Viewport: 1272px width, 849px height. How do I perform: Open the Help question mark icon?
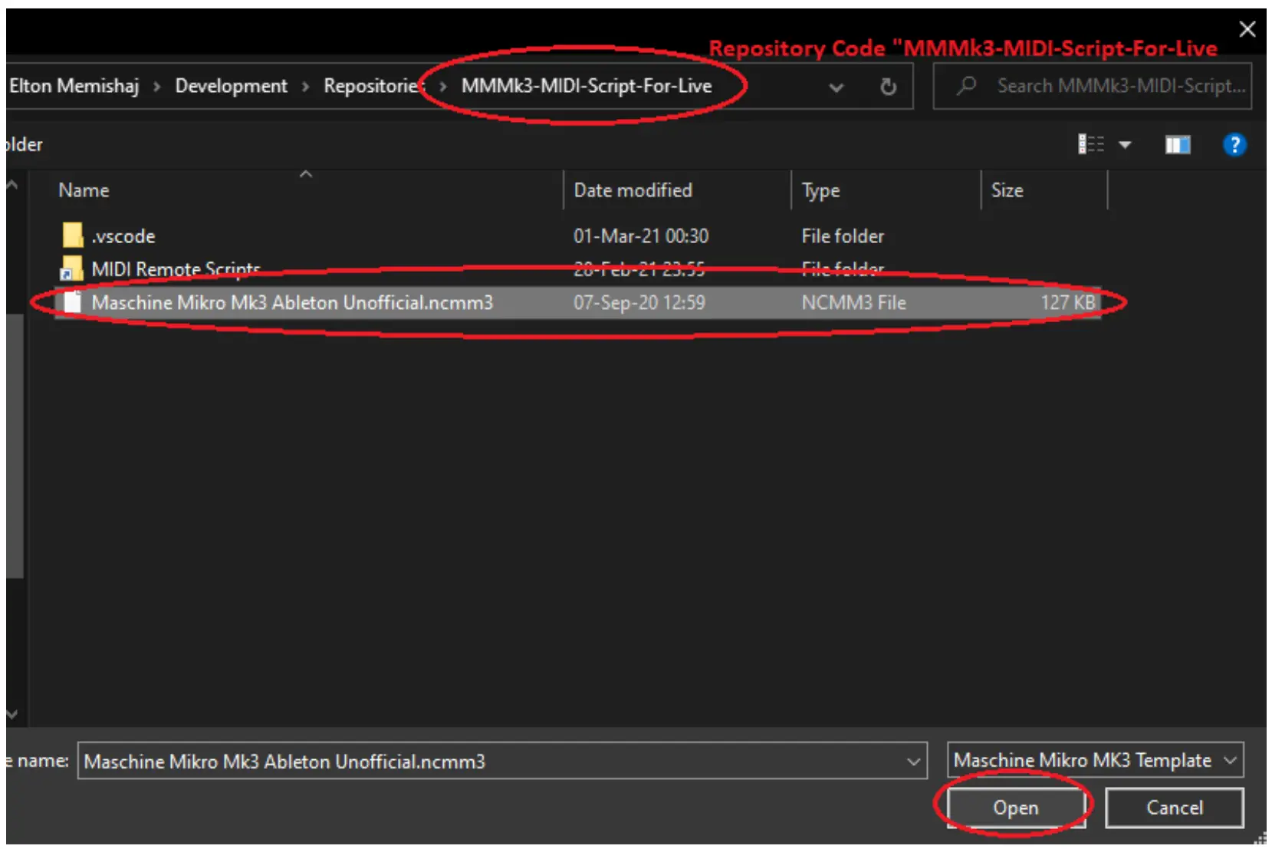point(1235,144)
